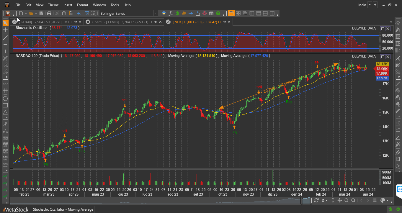Click the Cut scissors icon

[x=57, y=13]
